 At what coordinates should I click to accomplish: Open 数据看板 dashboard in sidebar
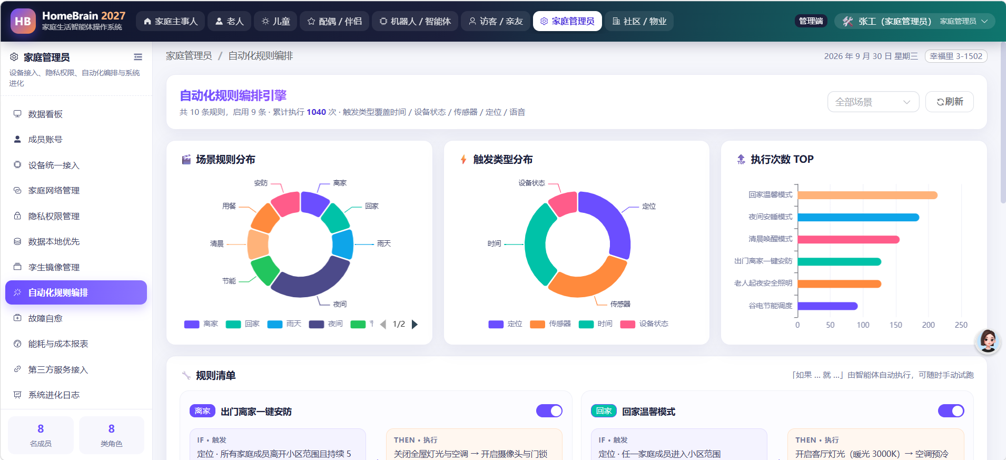click(76, 114)
